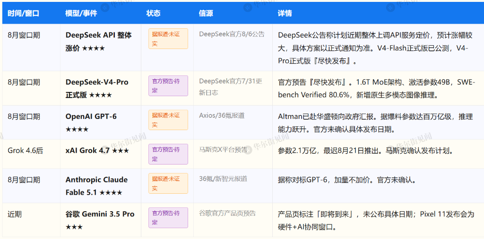The height and width of the screenshot is (239, 484).
Task: Click details mentioning 1.6T MoE架构
Action: pos(377,89)
